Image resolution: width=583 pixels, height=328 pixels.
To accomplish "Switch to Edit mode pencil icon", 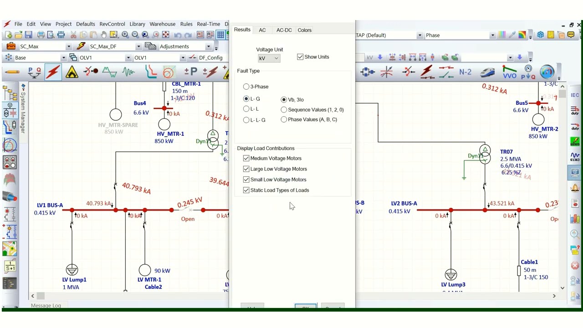I will click(12, 72).
